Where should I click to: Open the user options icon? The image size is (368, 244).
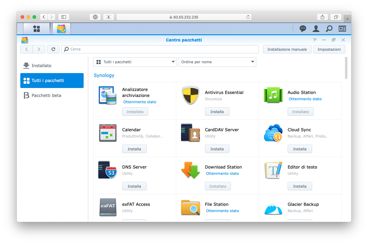[x=316, y=29]
